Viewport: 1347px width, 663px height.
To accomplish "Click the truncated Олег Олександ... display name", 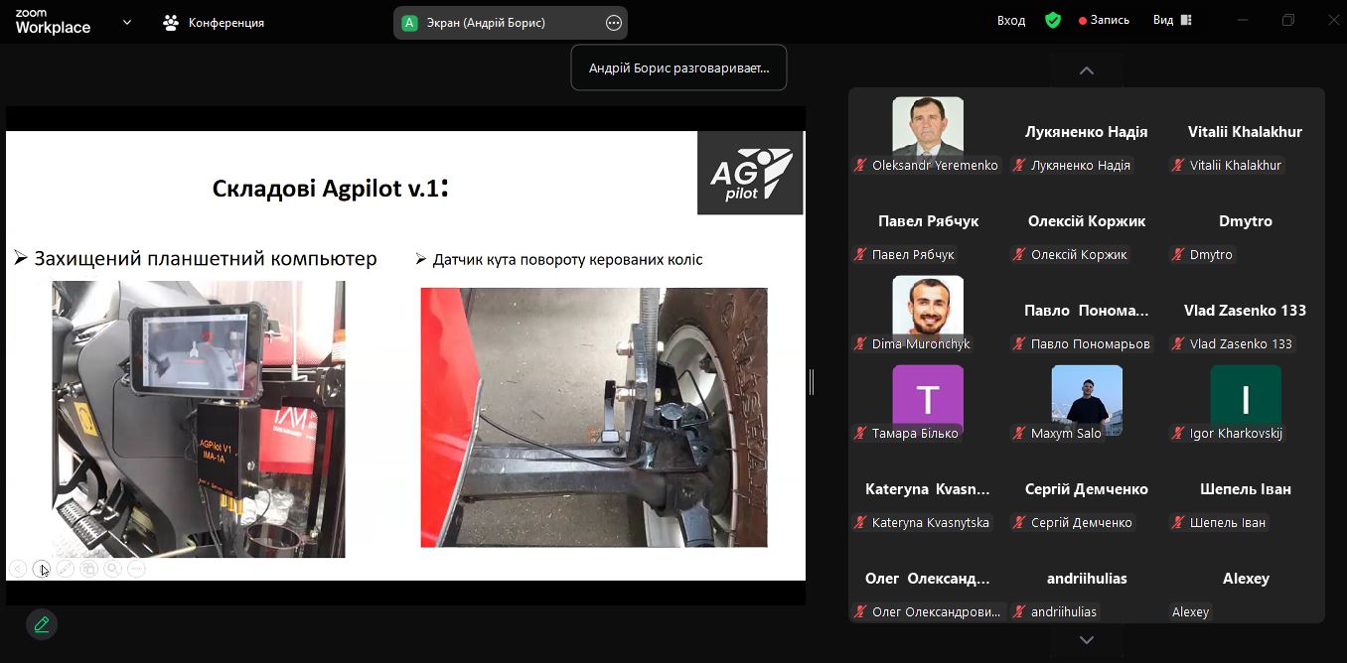I will coord(928,579).
